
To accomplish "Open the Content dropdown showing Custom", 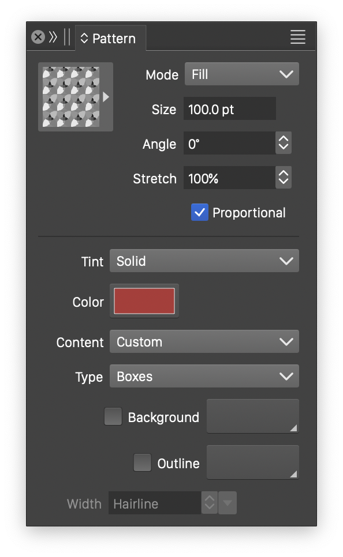I will pyautogui.click(x=204, y=341).
